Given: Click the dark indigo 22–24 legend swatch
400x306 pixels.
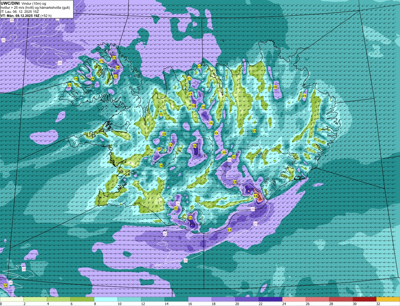Looking at the screenshot, I should 271,299.
